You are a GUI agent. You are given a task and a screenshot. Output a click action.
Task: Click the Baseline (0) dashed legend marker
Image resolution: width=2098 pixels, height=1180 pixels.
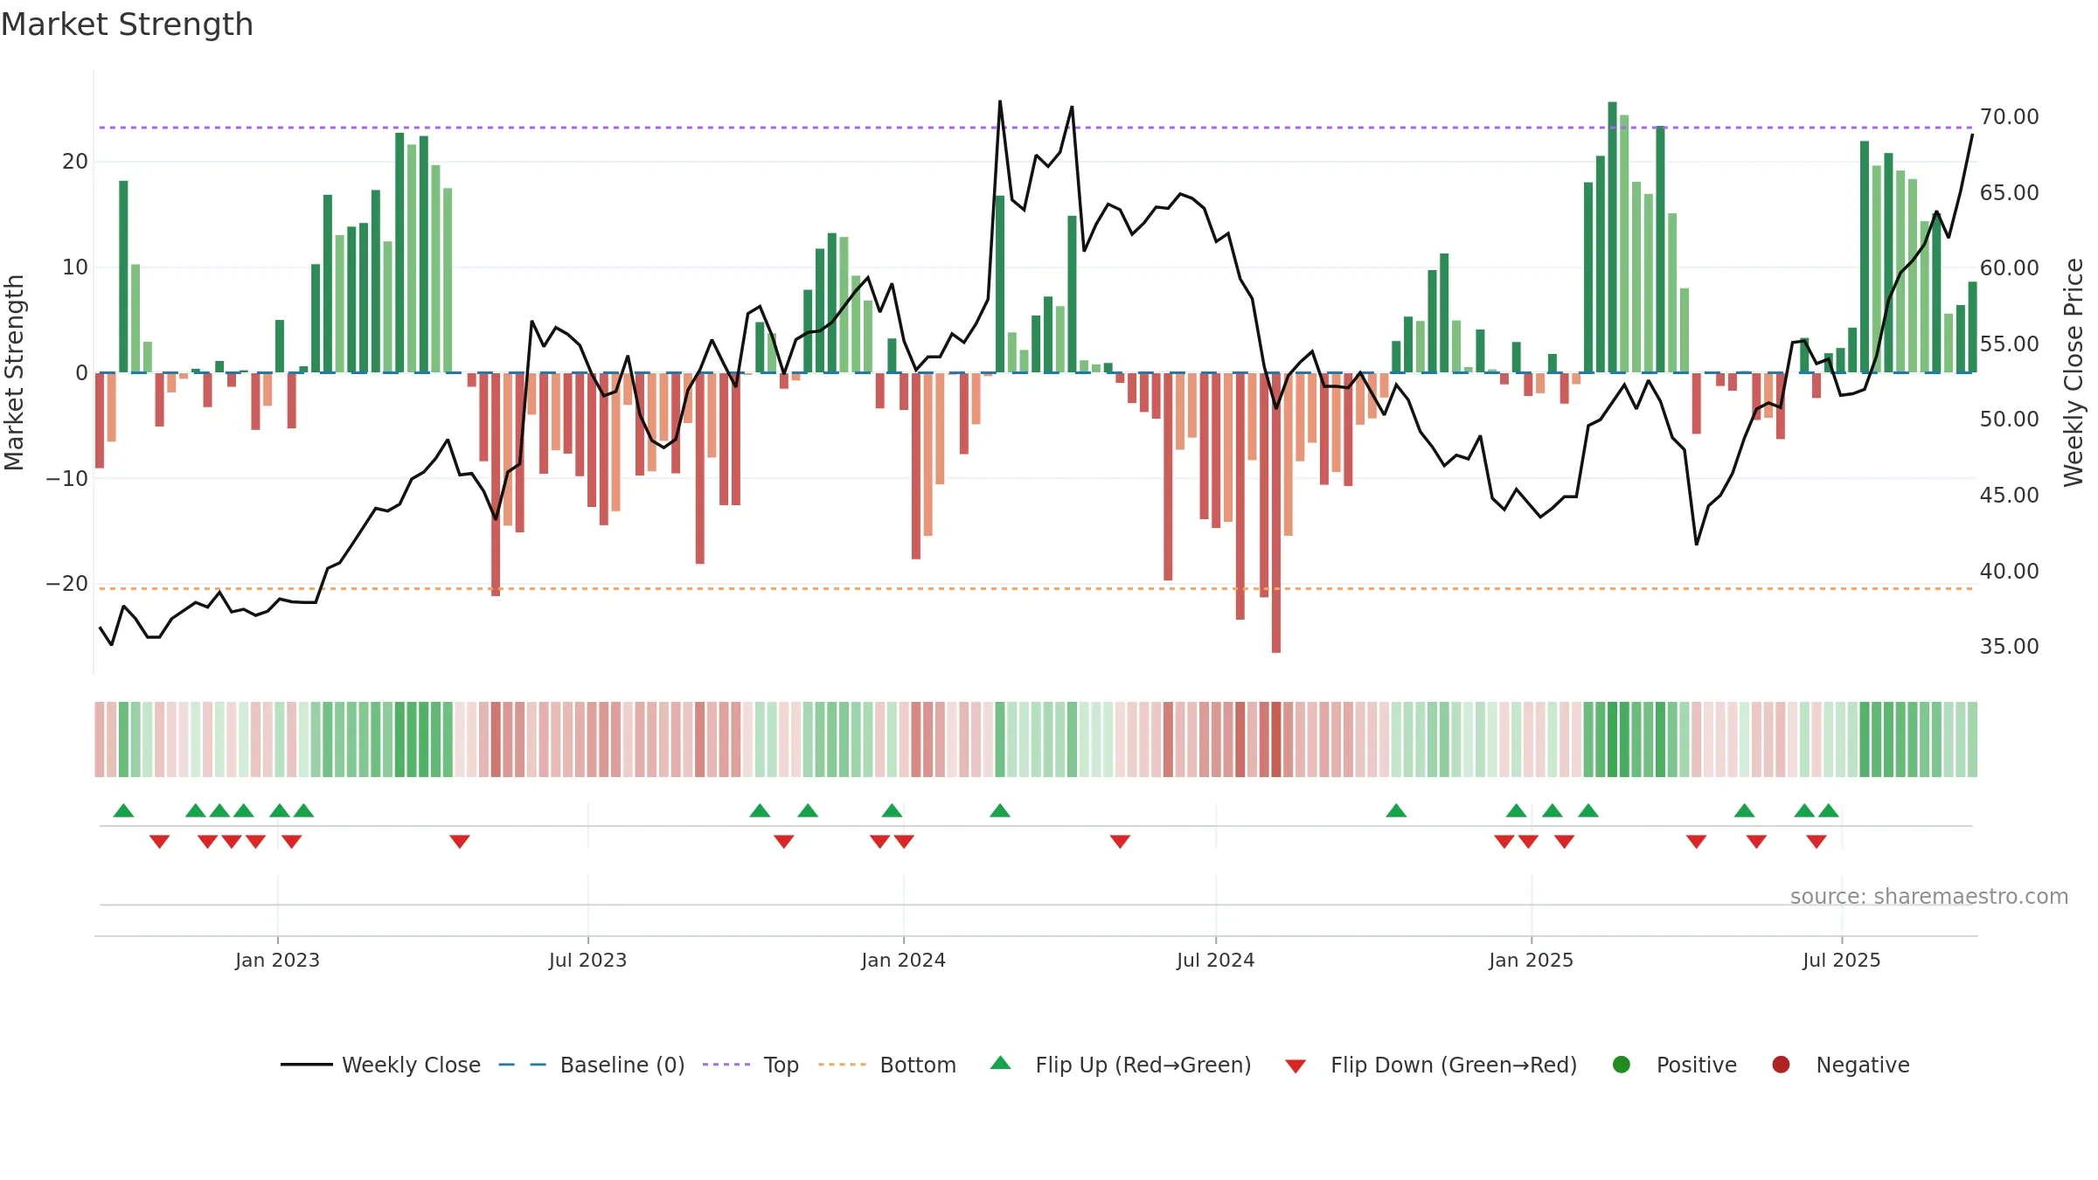coord(522,1065)
